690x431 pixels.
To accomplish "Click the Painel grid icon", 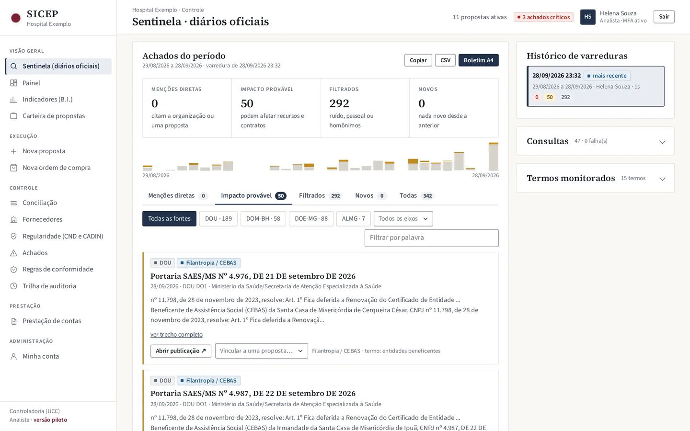I will tap(13, 83).
